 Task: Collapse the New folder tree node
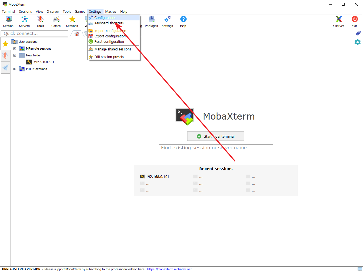14,55
